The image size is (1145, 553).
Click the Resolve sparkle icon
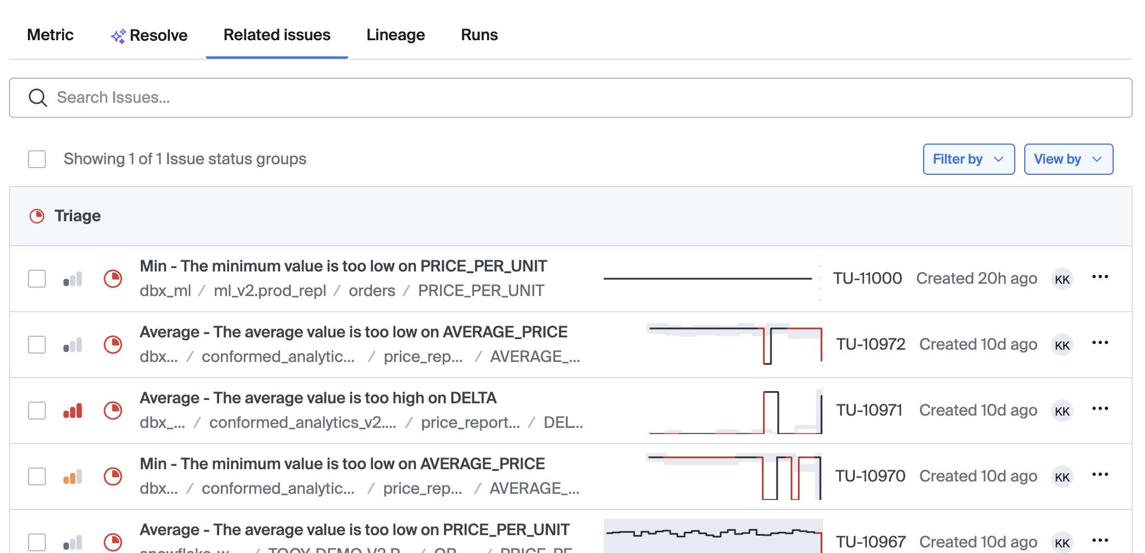[117, 36]
